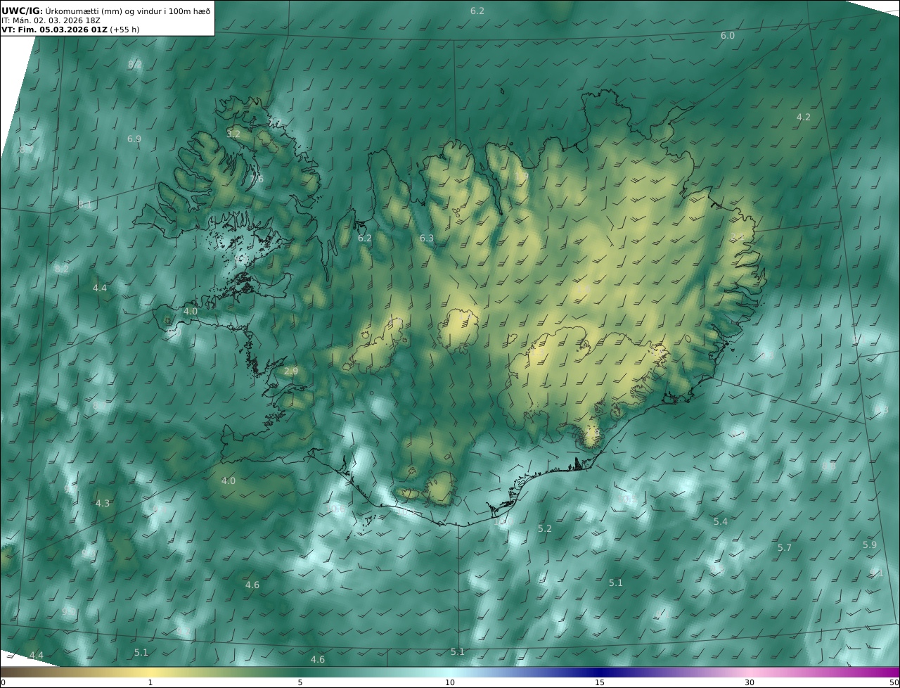
Task: Click the 5.7 value on the map
Action: [x=785, y=547]
